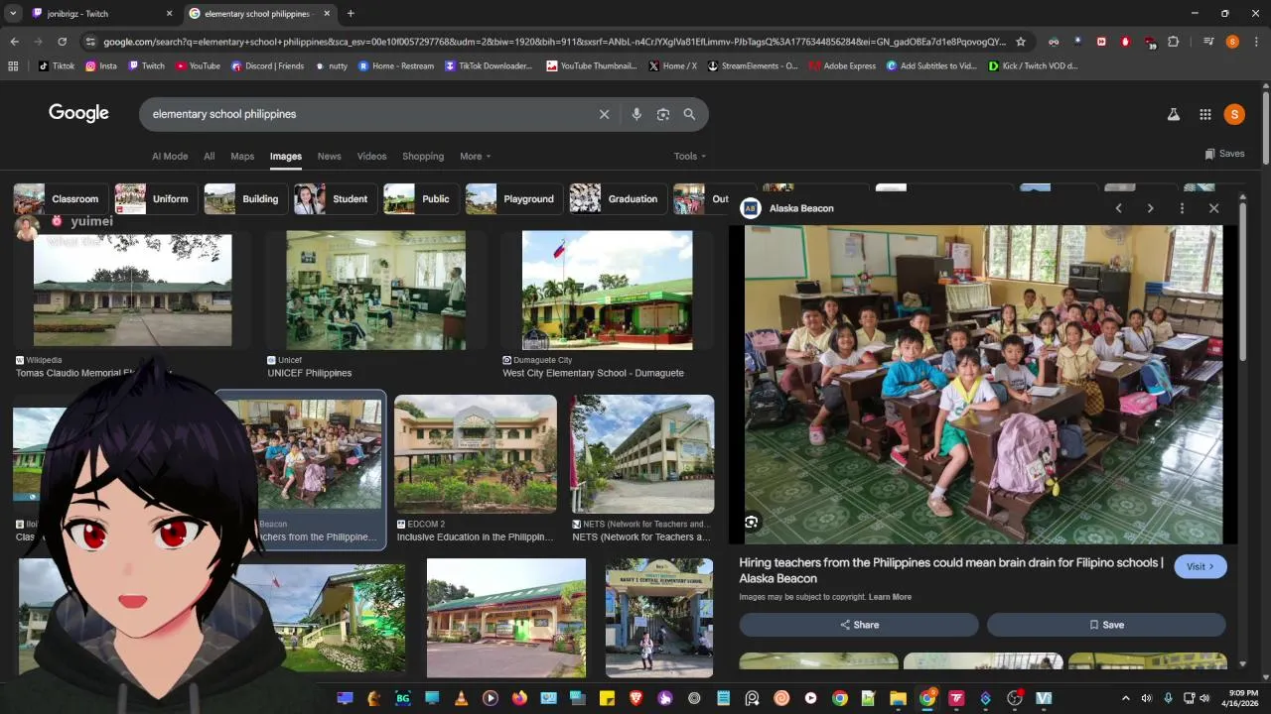Open Inclusive Education EDCOM 2 image result

(x=476, y=454)
